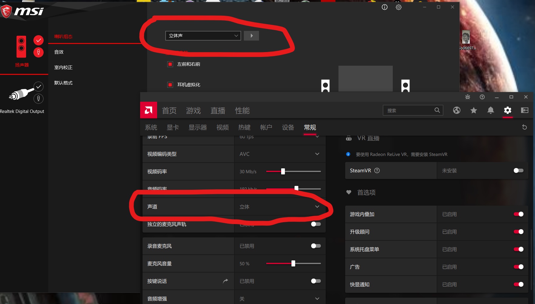This screenshot has width=535, height=304.
Task: Open the desktop image file thumbnail
Action: pyautogui.click(x=466, y=37)
